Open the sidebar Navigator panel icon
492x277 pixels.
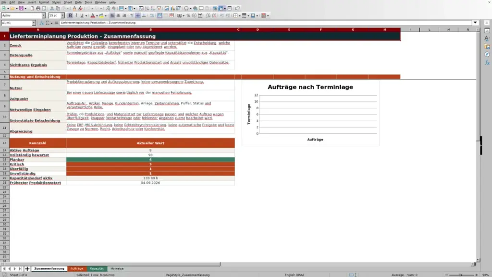pyautogui.click(x=487, y=55)
